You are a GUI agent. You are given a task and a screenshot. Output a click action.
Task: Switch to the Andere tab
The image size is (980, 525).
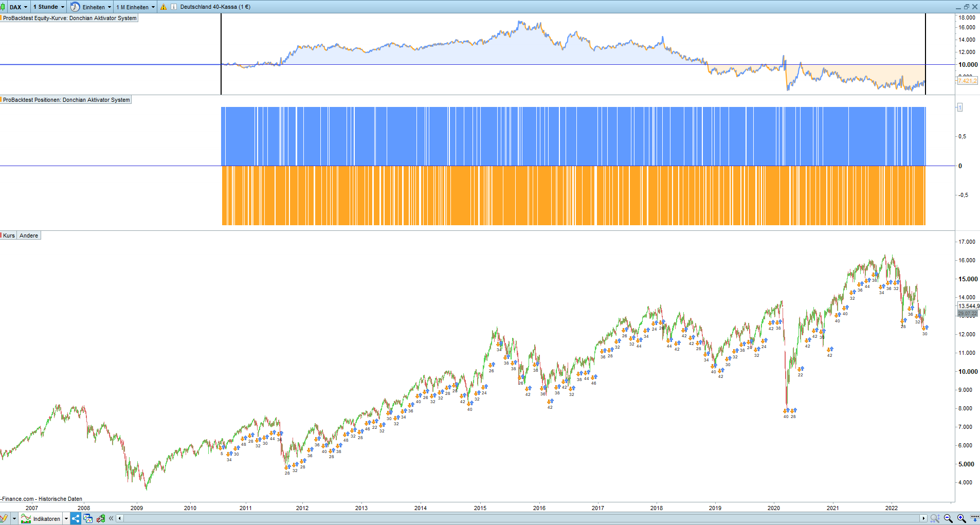click(29, 236)
